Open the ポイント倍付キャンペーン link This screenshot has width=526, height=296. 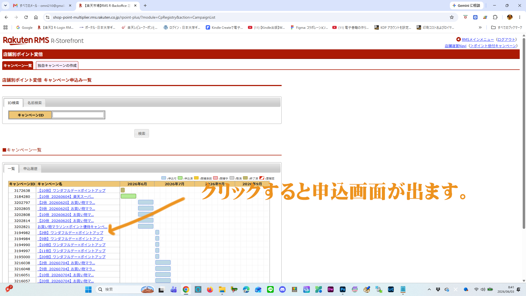493,46
